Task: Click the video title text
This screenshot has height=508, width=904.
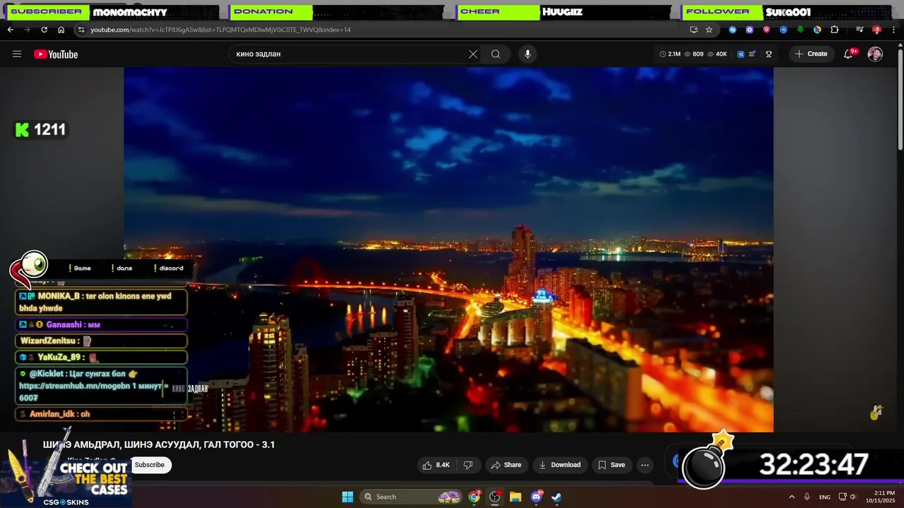Action: tap(159, 445)
